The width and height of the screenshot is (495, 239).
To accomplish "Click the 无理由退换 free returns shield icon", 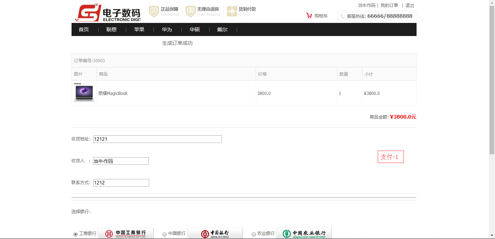I will click(x=191, y=11).
